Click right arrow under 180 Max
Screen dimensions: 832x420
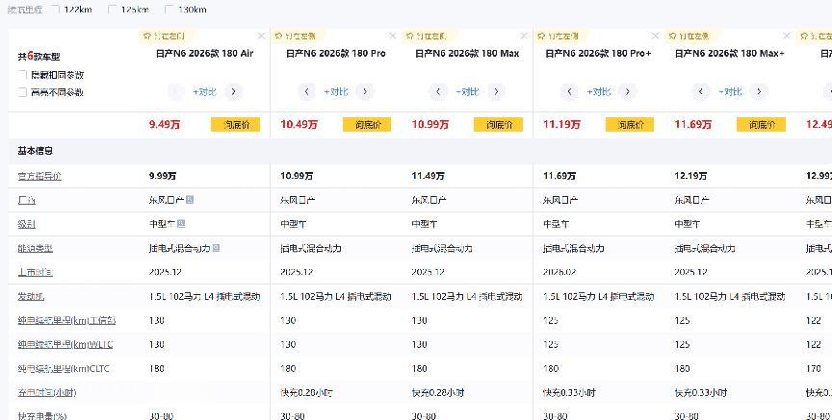tap(496, 91)
